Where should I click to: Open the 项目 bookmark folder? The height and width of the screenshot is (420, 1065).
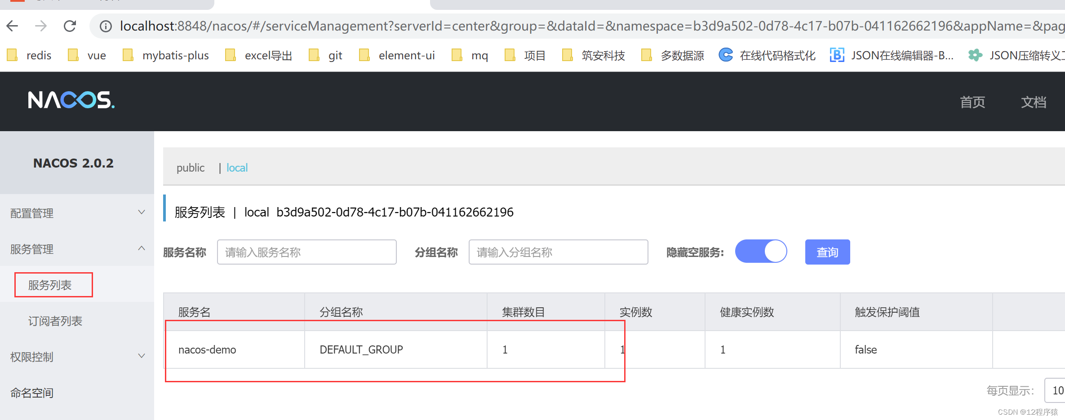tap(525, 55)
